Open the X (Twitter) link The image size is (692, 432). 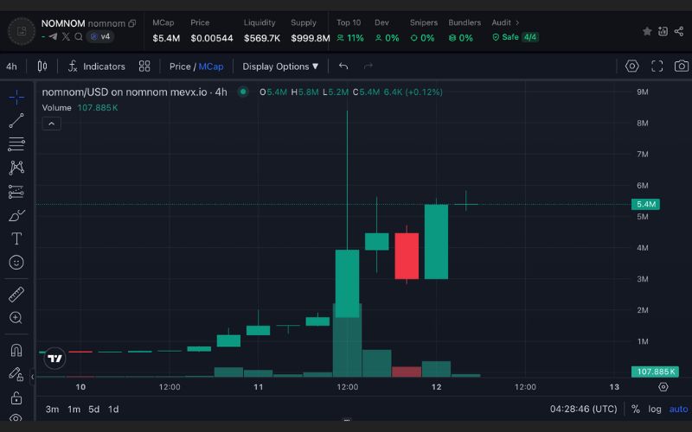point(66,36)
